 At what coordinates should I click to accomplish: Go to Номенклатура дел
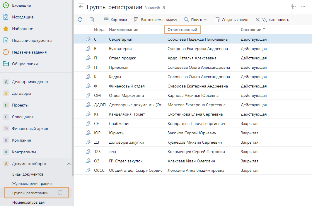(x=28, y=202)
